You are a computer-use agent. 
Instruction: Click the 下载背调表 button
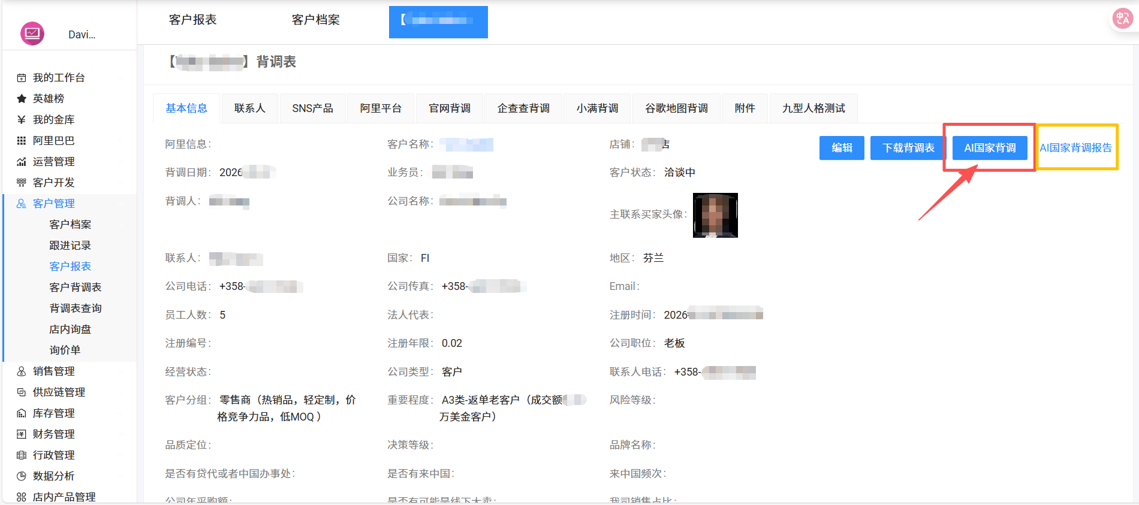pyautogui.click(x=908, y=148)
